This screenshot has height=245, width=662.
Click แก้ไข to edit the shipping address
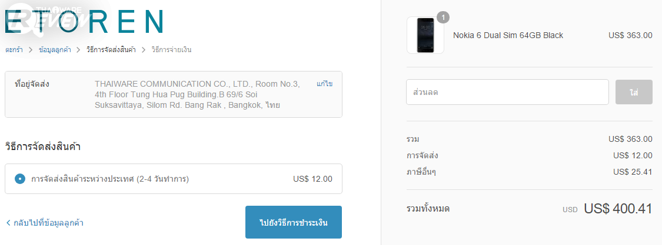(x=324, y=84)
